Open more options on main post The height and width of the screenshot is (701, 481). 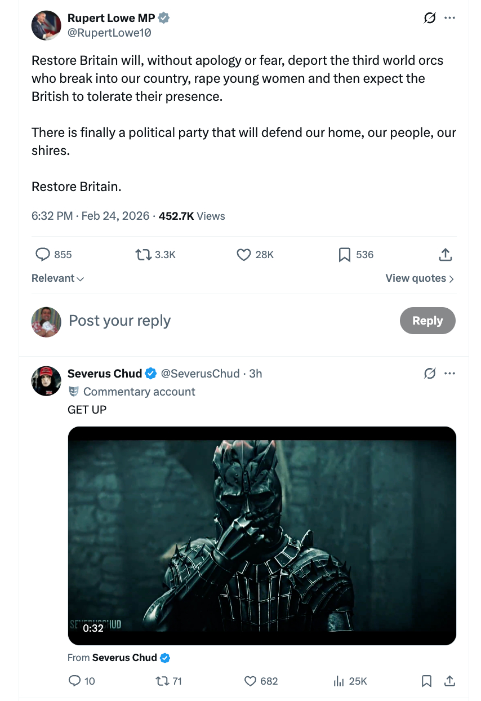449,18
